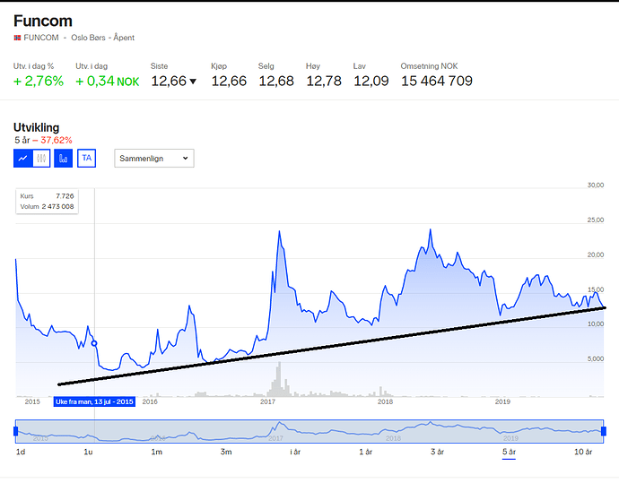Click the 5,000 price axis label
This screenshot has height=483, width=619.
(596, 358)
